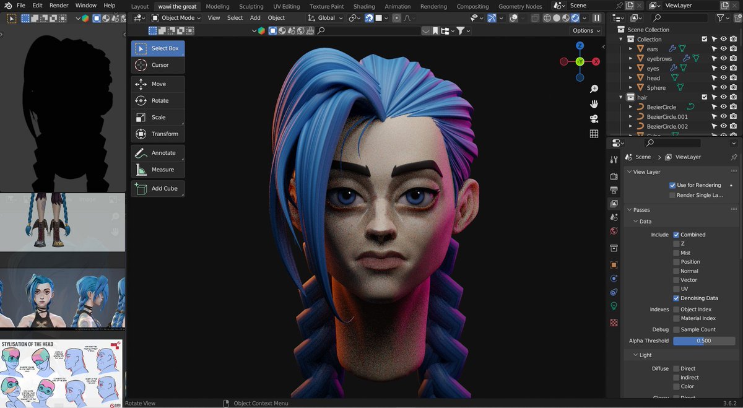Collapse the View Layer panel

629,171
